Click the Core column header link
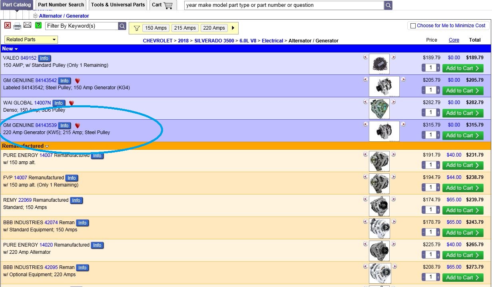The width and height of the screenshot is (492, 287). tap(454, 40)
